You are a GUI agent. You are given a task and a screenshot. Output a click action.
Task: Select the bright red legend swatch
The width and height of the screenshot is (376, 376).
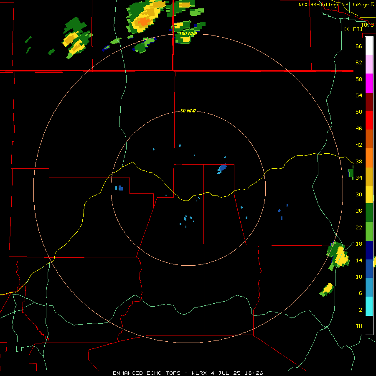pyautogui.click(x=369, y=120)
